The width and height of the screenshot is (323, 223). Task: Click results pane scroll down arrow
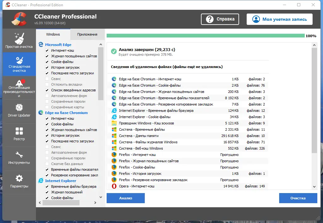(314, 187)
